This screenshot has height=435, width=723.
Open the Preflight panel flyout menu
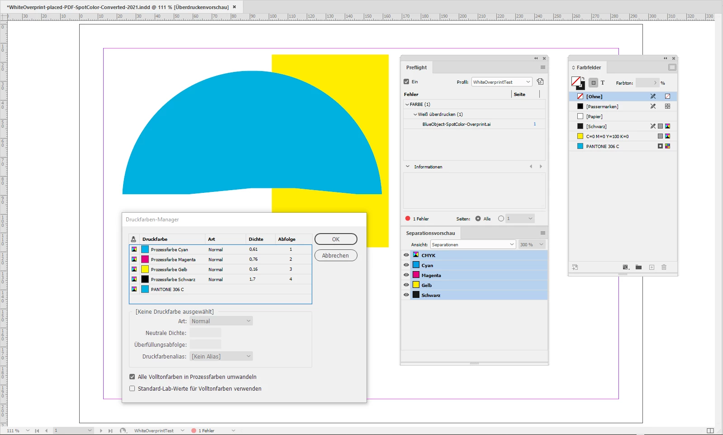click(x=542, y=67)
